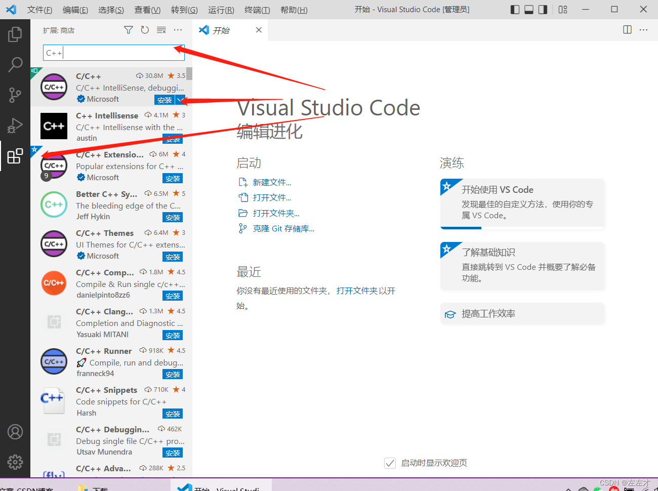The height and width of the screenshot is (491, 658).
Task: Open the 了解基础知识 walkthrough card
Action: click(522, 266)
